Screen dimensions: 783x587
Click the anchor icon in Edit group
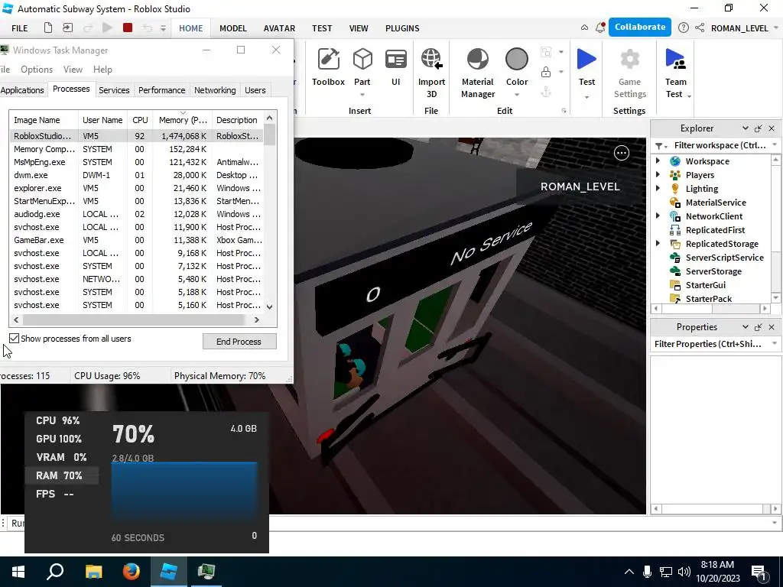point(546,92)
